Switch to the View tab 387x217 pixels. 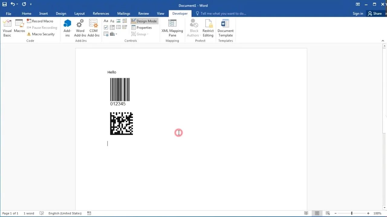(x=161, y=14)
